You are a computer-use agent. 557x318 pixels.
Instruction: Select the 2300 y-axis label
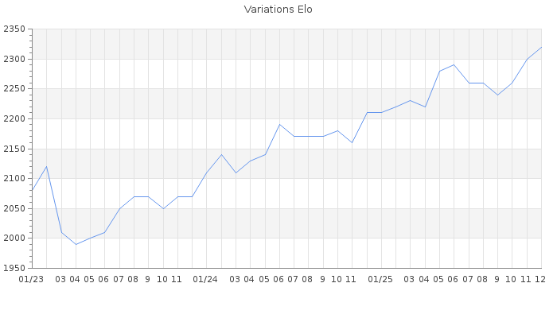tap(14, 59)
